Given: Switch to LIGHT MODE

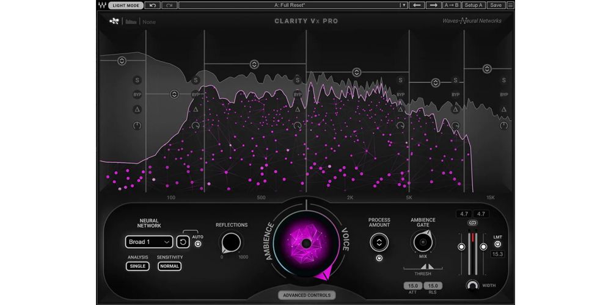Looking at the screenshot, I should [x=126, y=5].
